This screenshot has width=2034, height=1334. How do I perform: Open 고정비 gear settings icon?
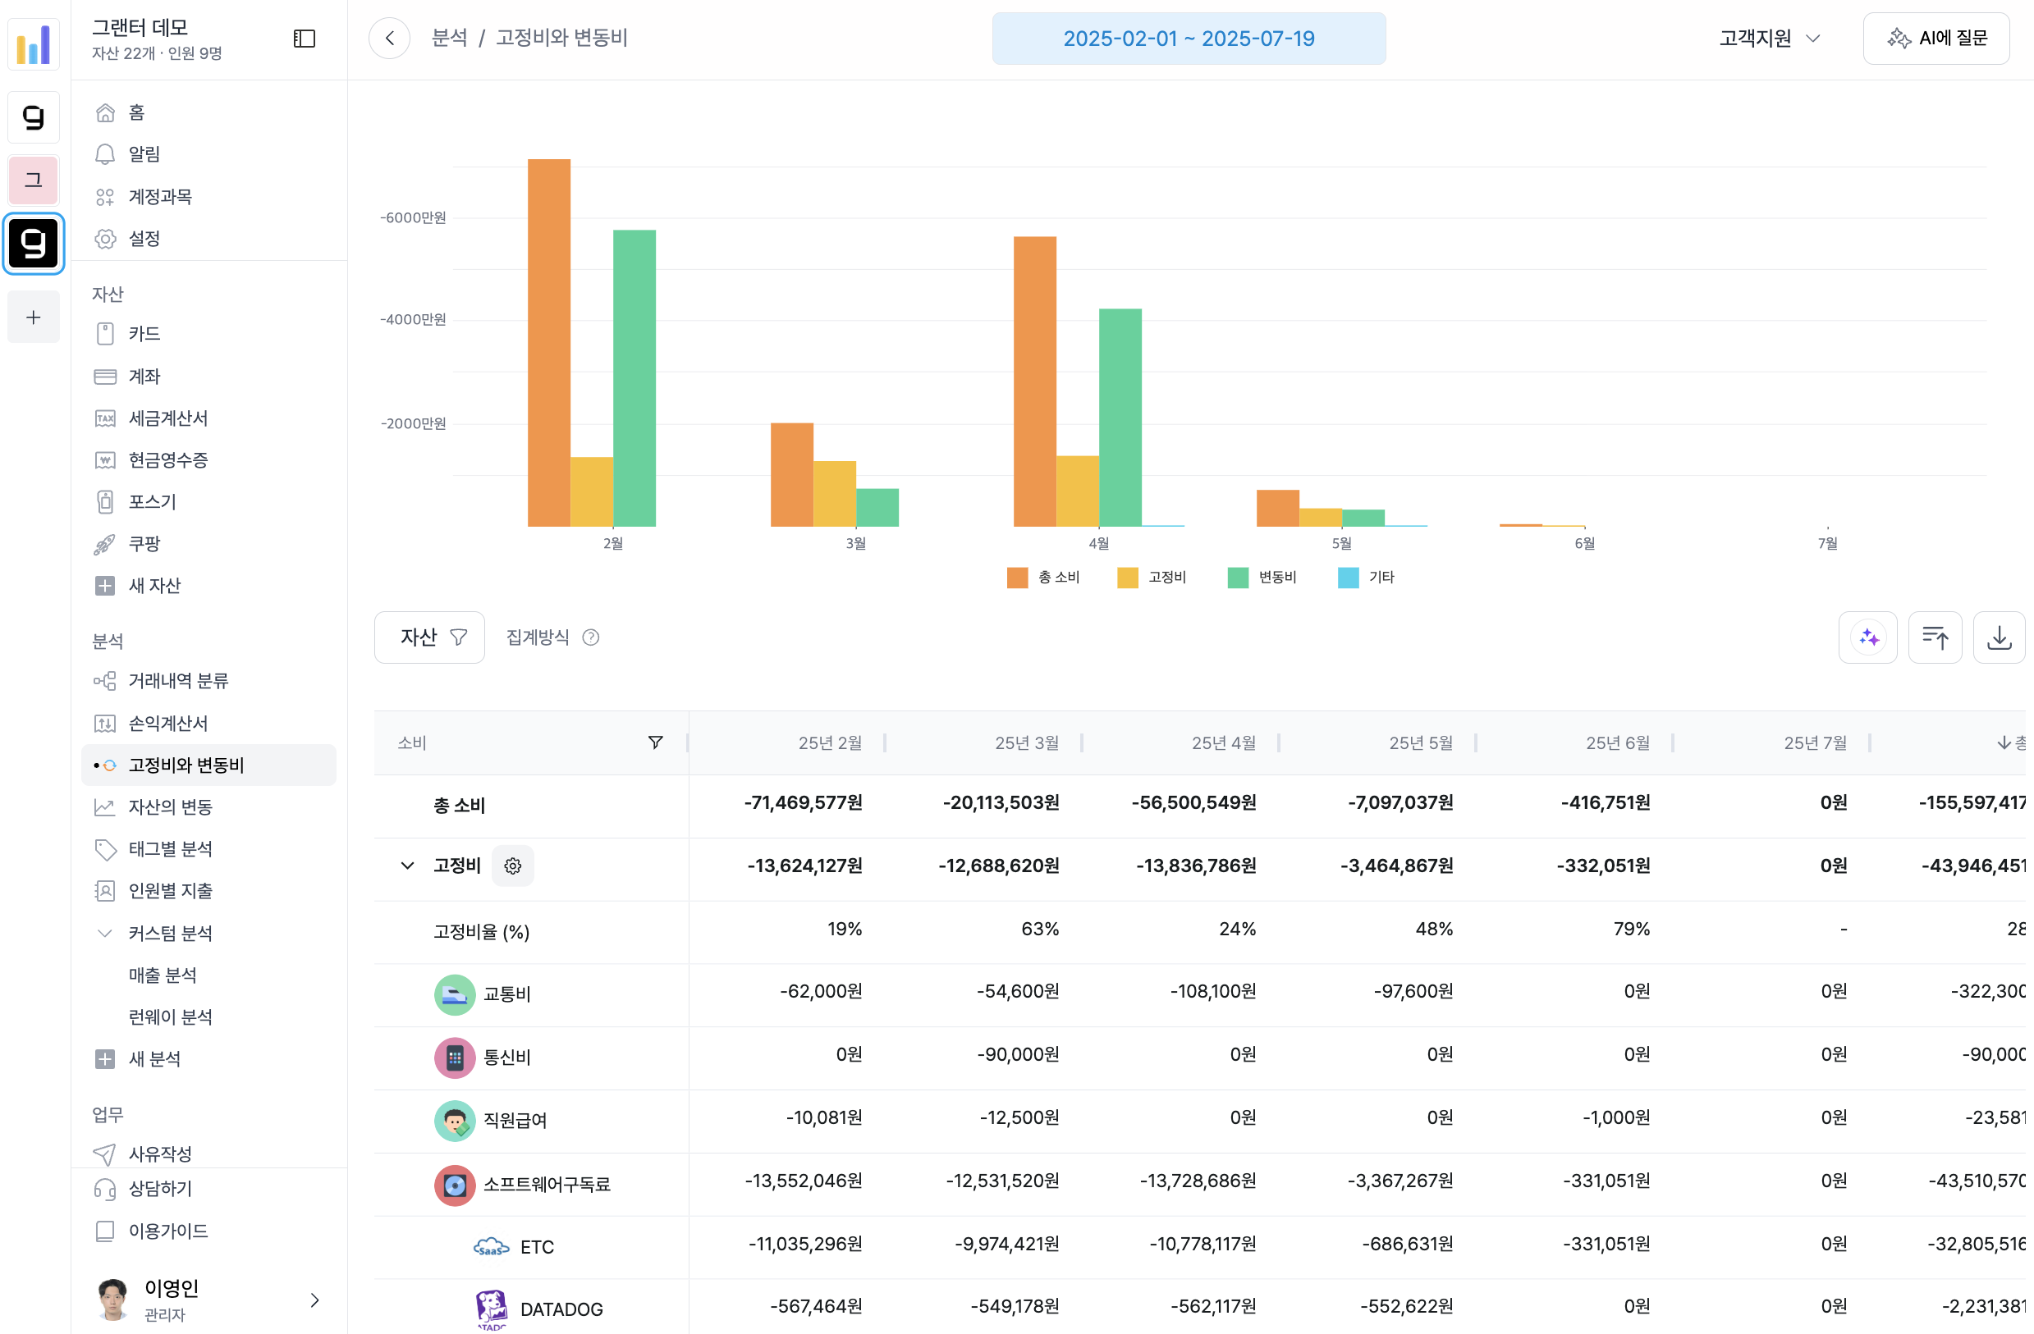tap(513, 866)
